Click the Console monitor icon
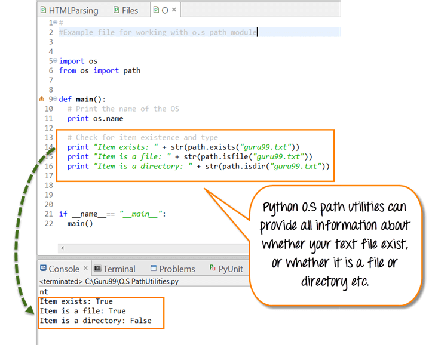 (43, 268)
